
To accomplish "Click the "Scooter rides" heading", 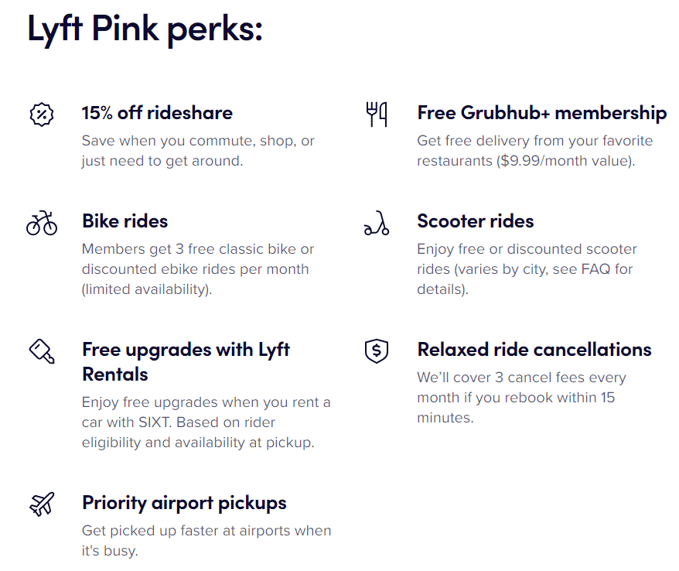I will [475, 221].
